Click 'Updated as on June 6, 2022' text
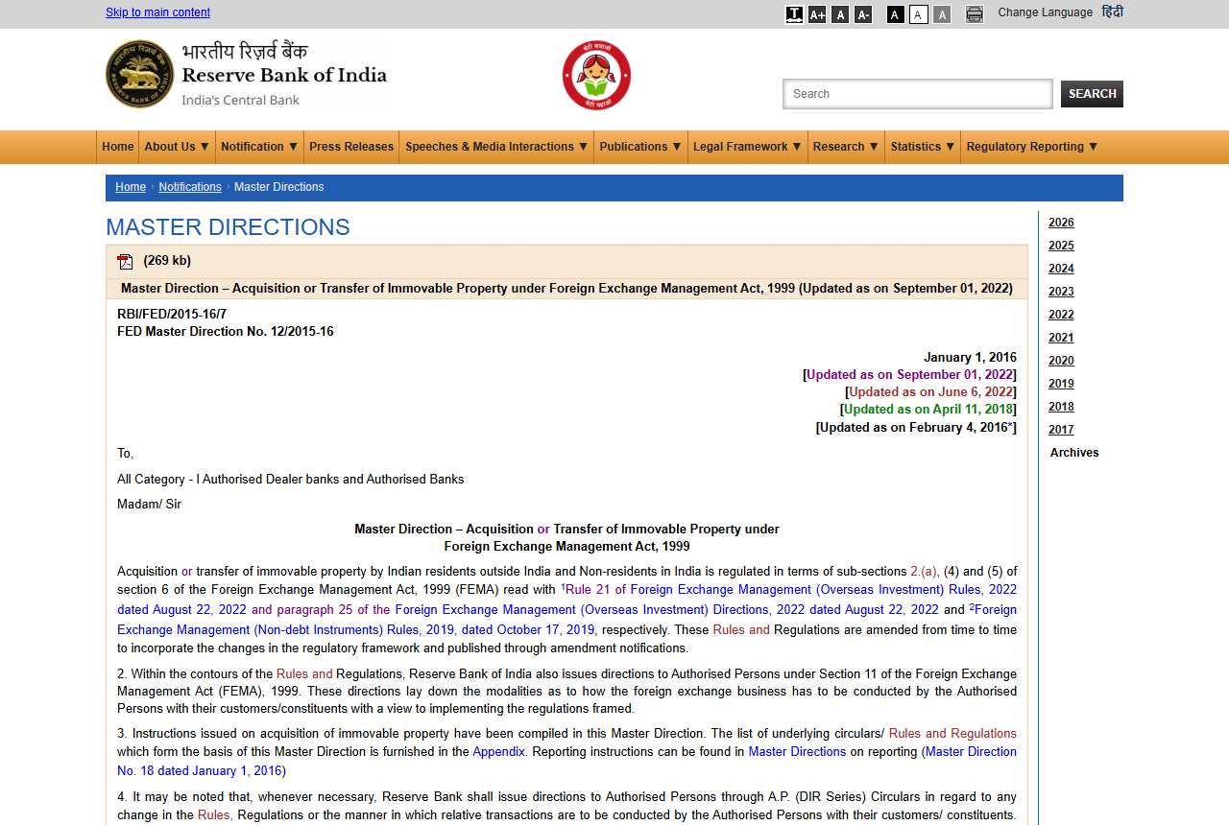The width and height of the screenshot is (1229, 825). pos(930,392)
